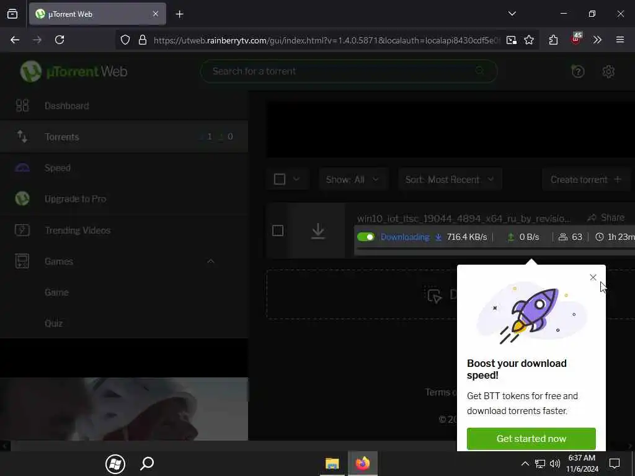Open a new tab with plus button
This screenshot has width=635, height=476.
[x=179, y=14]
